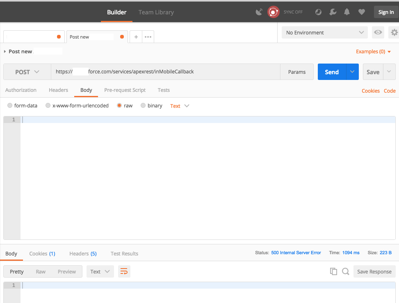Toggle line wrapping in the response viewer

pos(124,271)
